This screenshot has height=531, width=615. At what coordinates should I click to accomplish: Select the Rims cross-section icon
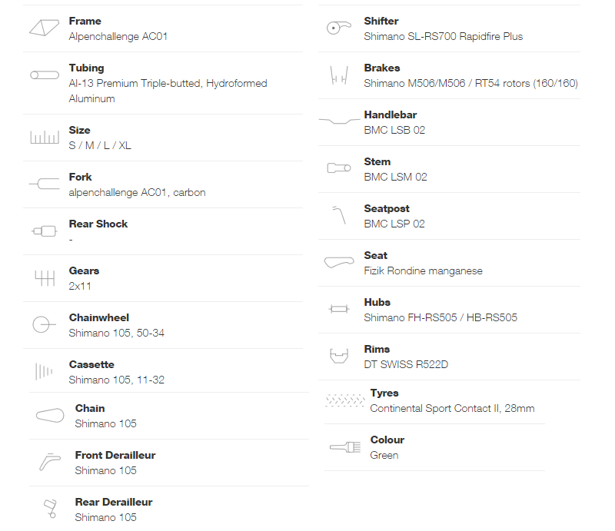point(339,356)
